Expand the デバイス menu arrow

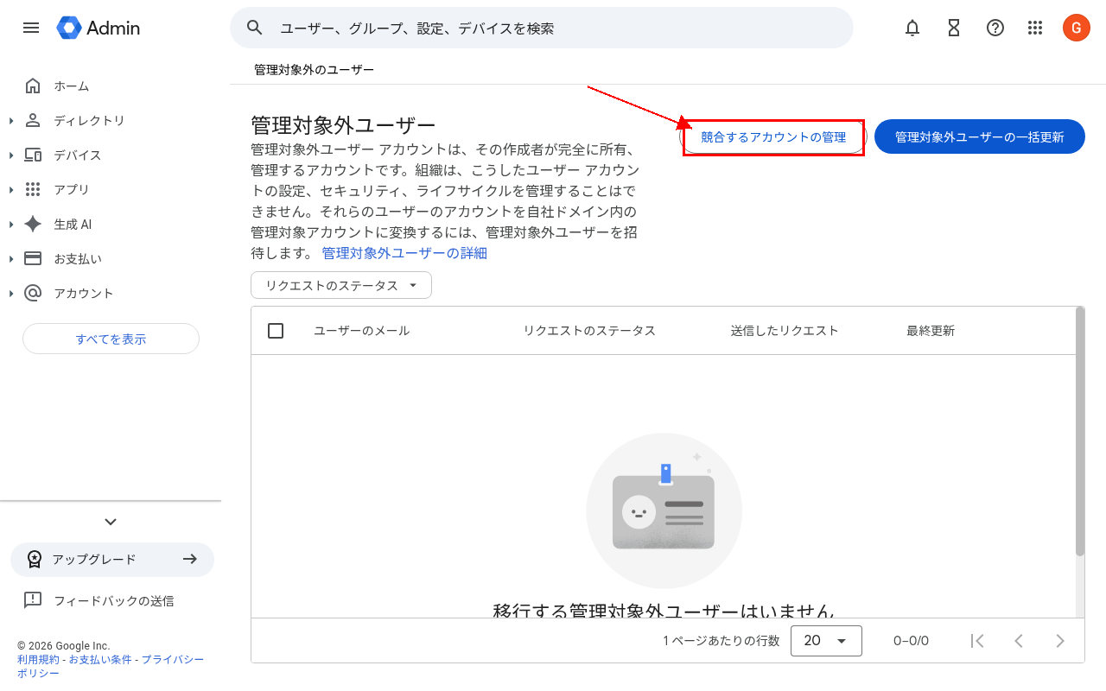pos(11,155)
